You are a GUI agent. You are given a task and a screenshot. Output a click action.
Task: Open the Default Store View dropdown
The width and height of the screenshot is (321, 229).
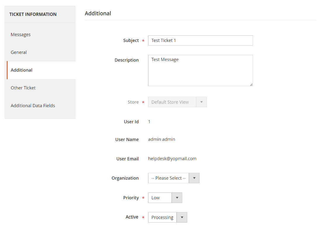pyautogui.click(x=177, y=102)
